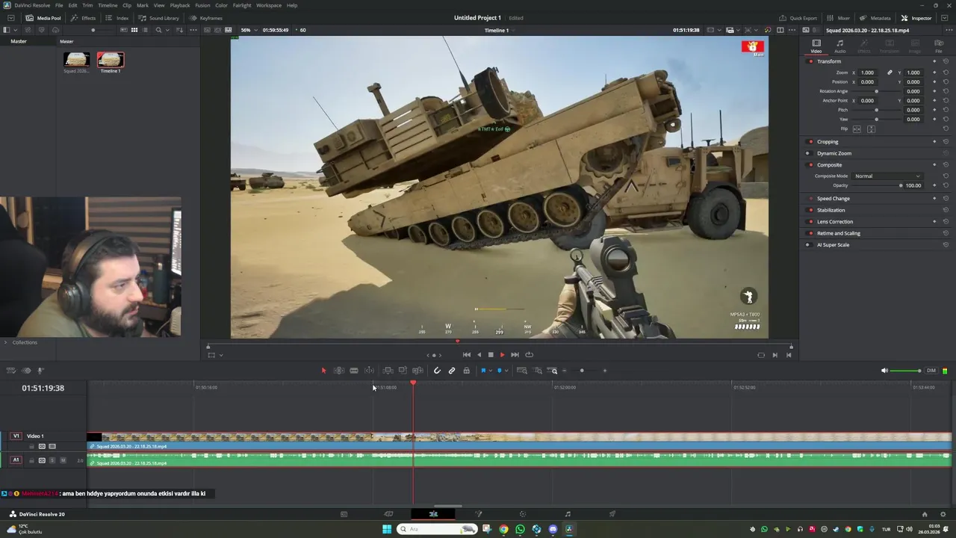The height and width of the screenshot is (538, 956).
Task: Click the Flip vertical icon in Inspector
Action: [871, 129]
